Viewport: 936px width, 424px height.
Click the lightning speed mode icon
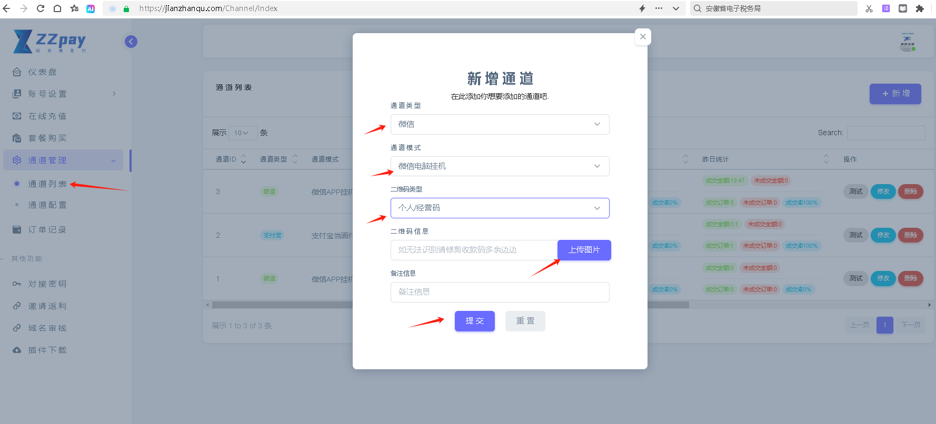point(642,8)
